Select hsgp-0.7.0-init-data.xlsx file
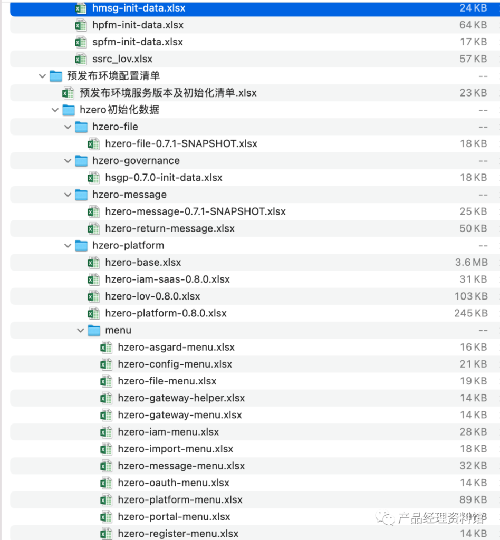 [x=164, y=178]
